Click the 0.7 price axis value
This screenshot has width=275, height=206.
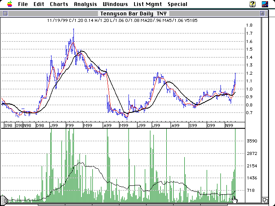[249, 113]
